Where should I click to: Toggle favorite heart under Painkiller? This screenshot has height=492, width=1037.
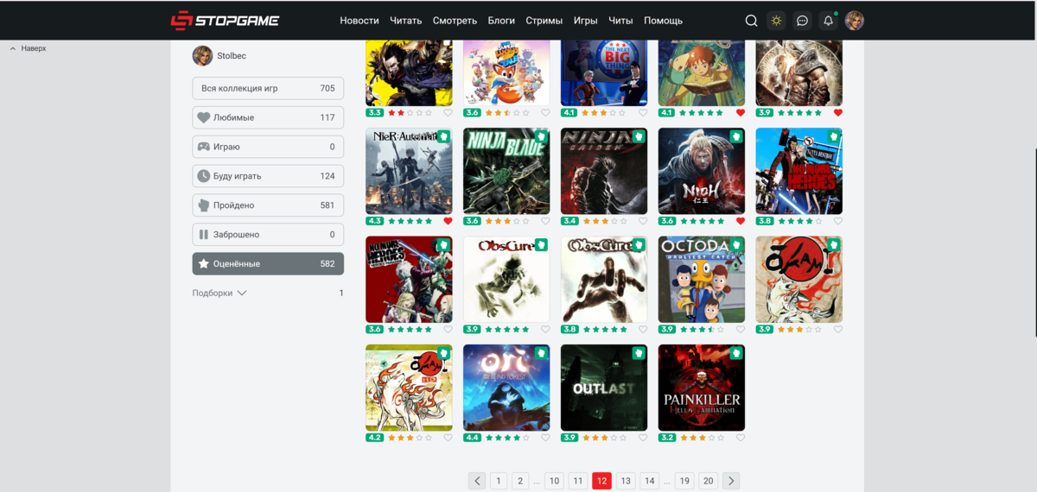tap(741, 438)
